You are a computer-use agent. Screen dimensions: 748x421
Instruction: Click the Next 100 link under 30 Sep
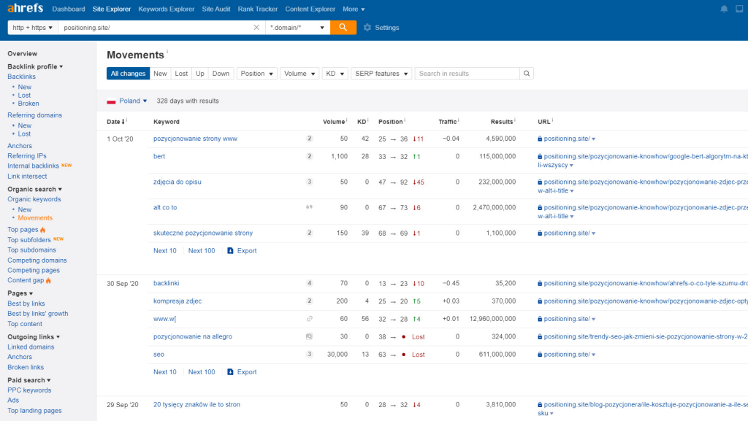(202, 371)
